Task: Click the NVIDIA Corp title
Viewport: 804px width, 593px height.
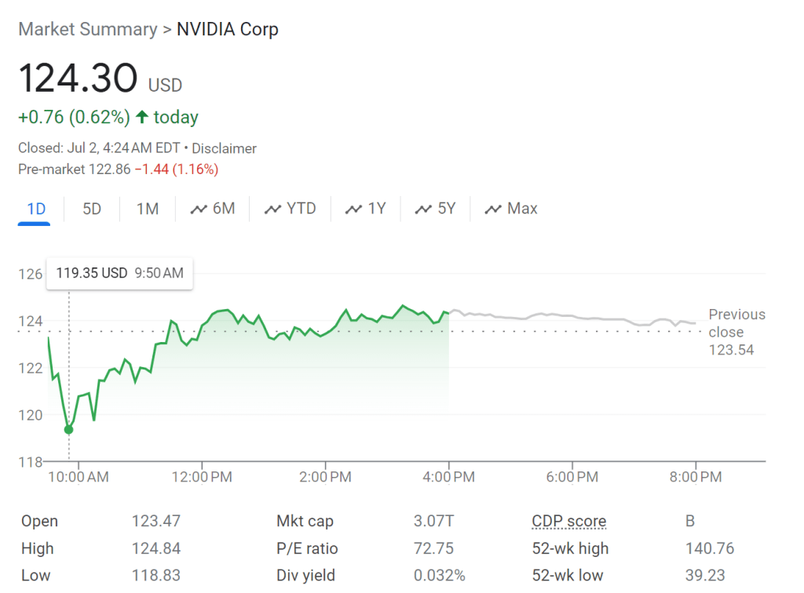Action: [x=228, y=30]
